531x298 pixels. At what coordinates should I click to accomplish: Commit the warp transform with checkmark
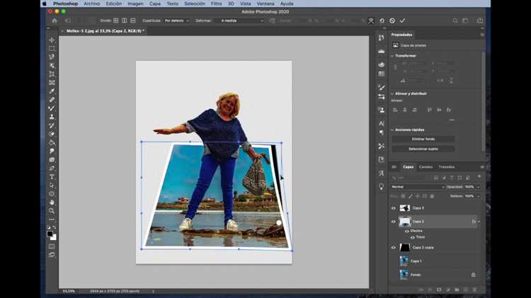(x=402, y=21)
